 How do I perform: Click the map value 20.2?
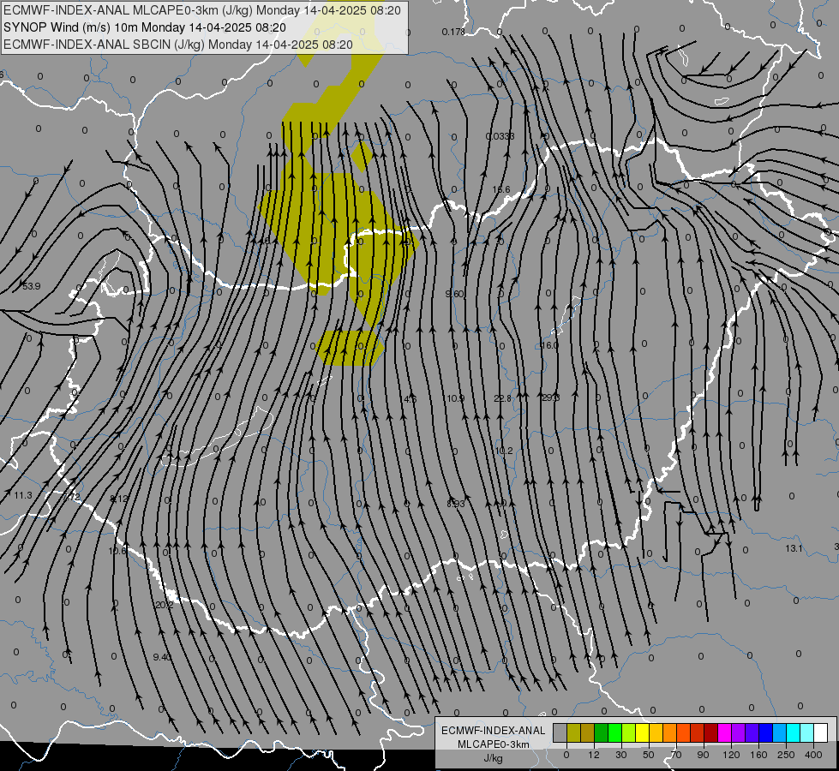pyautogui.click(x=165, y=605)
